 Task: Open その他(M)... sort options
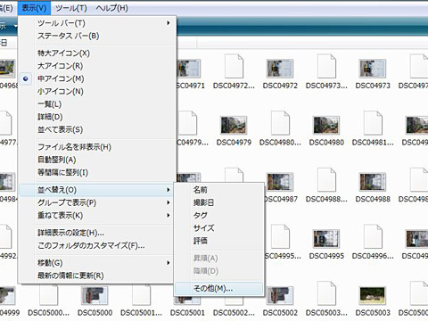[219, 288]
